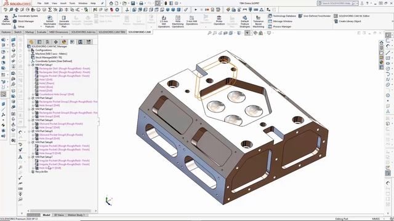Click Create Library Object
The image size is (394, 221).
click(x=347, y=21)
